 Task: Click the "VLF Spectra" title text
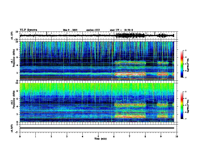pos(28,30)
